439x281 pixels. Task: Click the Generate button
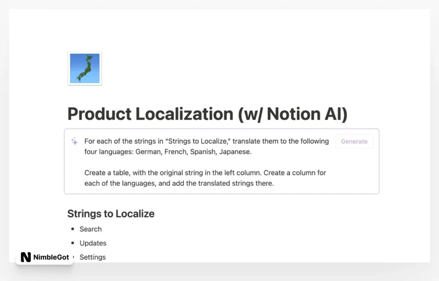tap(354, 142)
